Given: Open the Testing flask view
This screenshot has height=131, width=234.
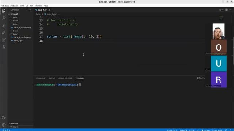Looking at the screenshot, I should click(x=4, y=47).
